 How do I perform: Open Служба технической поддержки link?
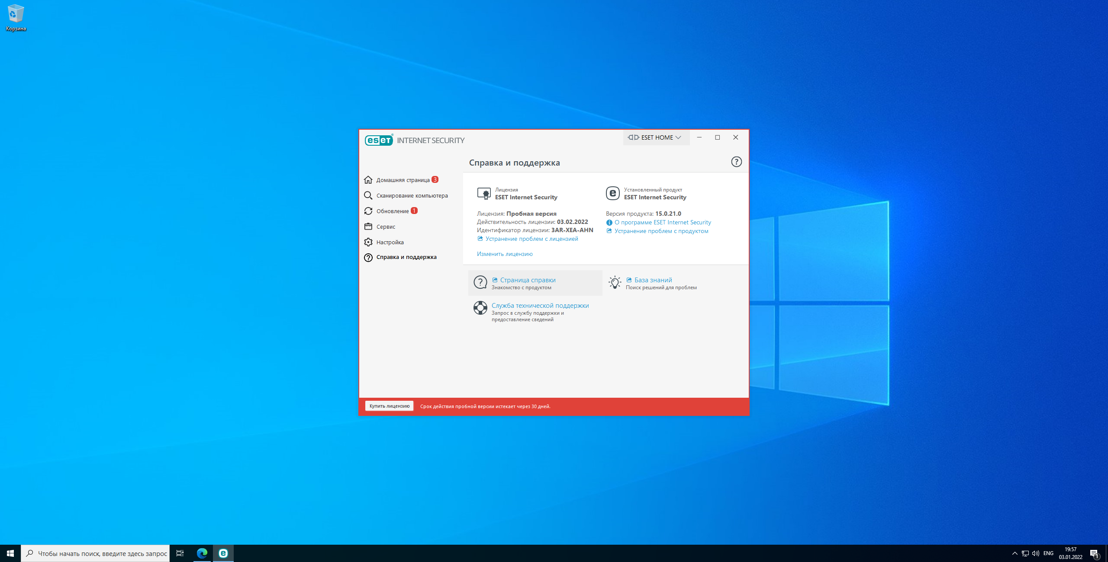tap(540, 305)
